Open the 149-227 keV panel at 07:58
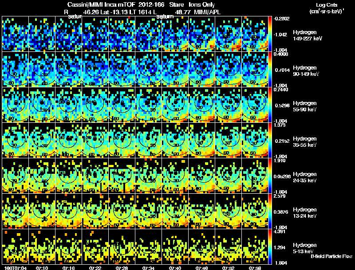355x270 pixels. tap(255, 34)
